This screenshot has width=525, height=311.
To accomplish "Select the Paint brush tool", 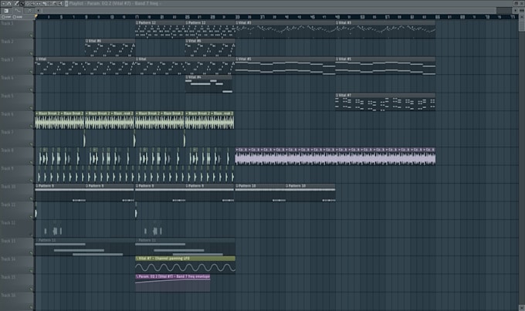I will click(22, 4).
